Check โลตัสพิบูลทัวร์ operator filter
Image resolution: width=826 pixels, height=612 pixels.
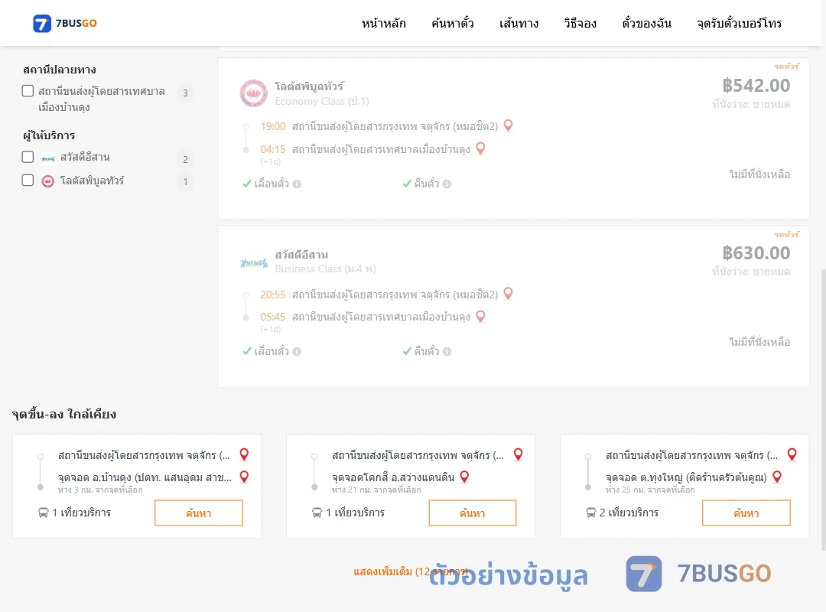28,181
